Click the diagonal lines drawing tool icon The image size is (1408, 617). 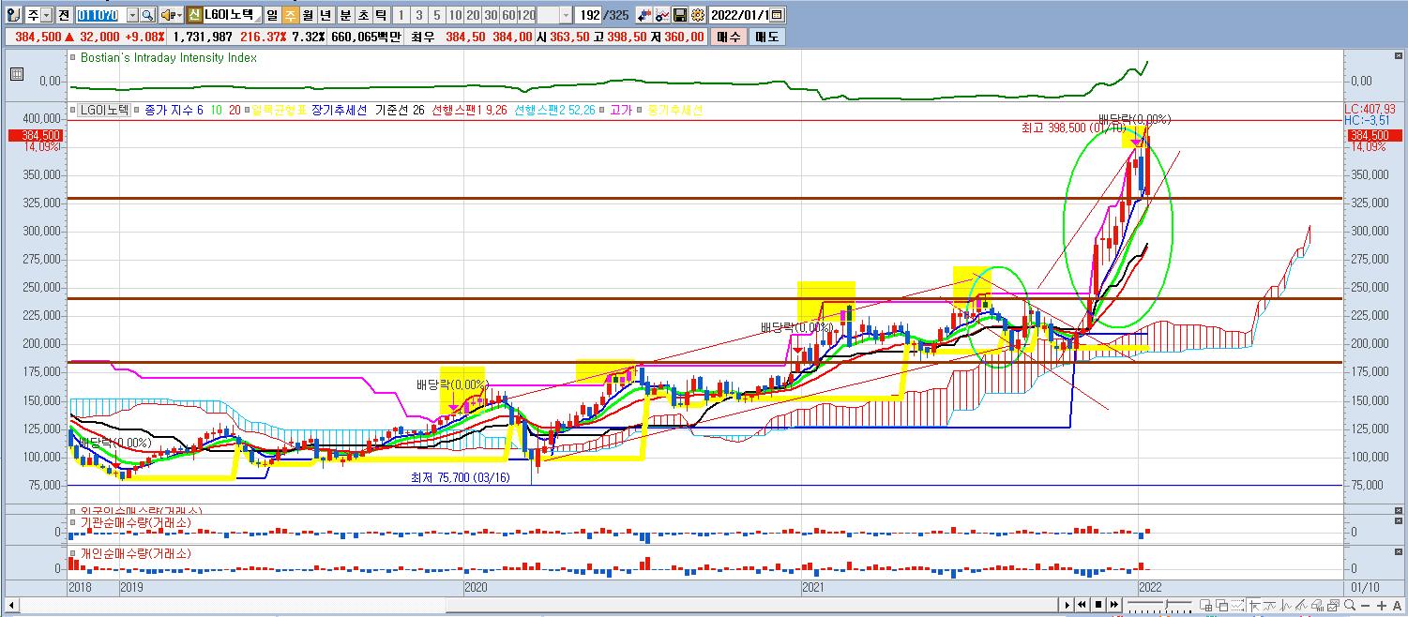pyautogui.click(x=1300, y=605)
